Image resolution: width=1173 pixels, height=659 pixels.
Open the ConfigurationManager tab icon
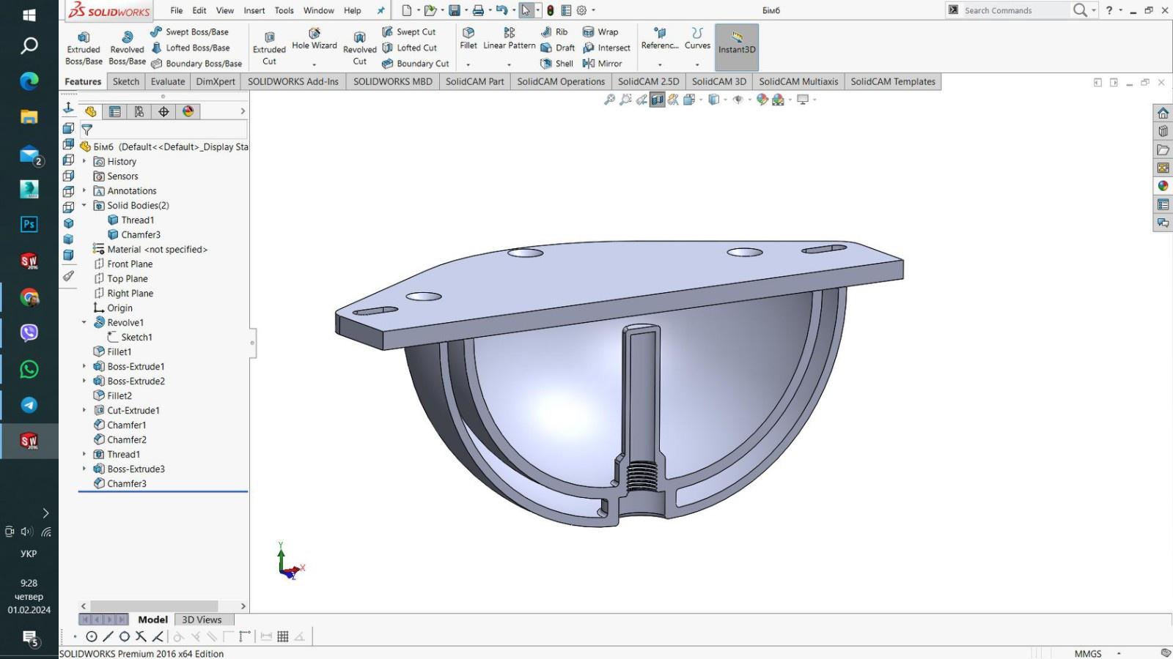139,111
